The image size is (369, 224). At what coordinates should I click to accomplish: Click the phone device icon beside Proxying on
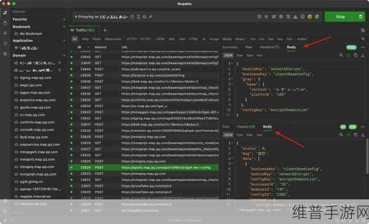138,17
